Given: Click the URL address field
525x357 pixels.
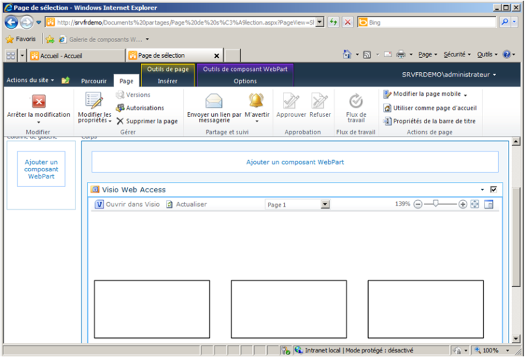Looking at the screenshot, I should pyautogui.click(x=185, y=22).
